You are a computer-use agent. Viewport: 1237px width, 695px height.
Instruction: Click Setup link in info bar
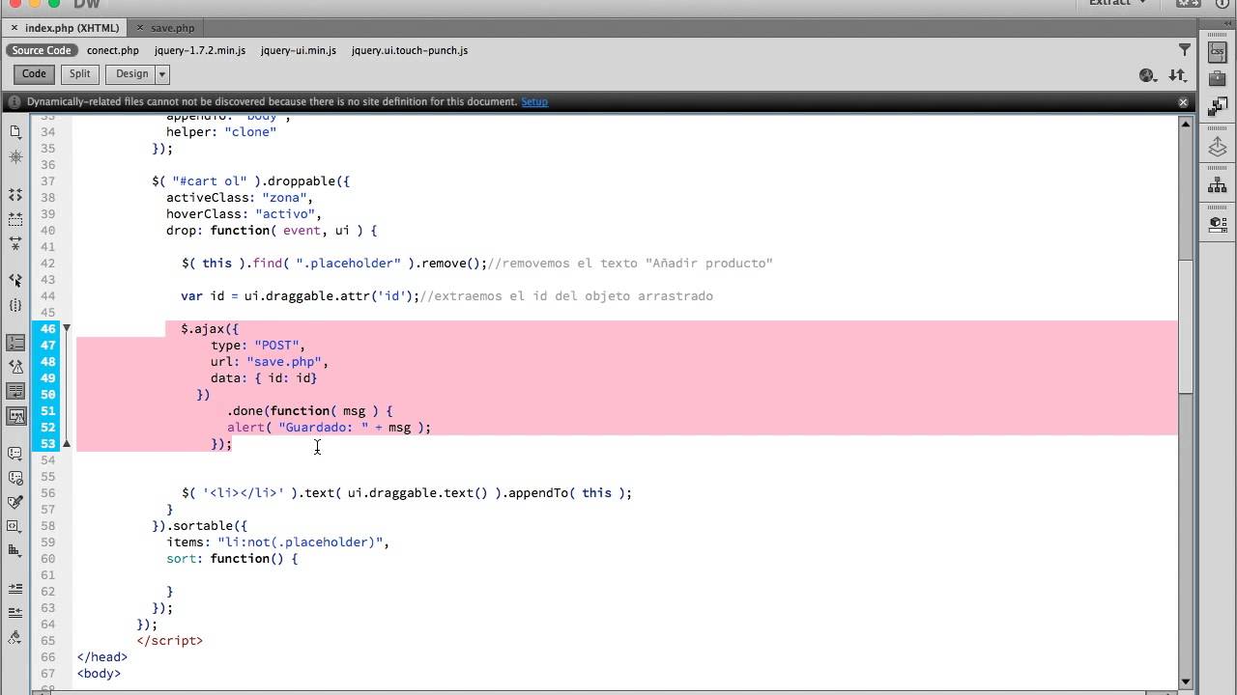[534, 101]
